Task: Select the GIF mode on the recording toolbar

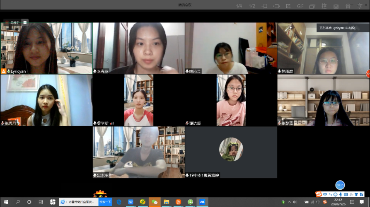Action: click(301, 6)
